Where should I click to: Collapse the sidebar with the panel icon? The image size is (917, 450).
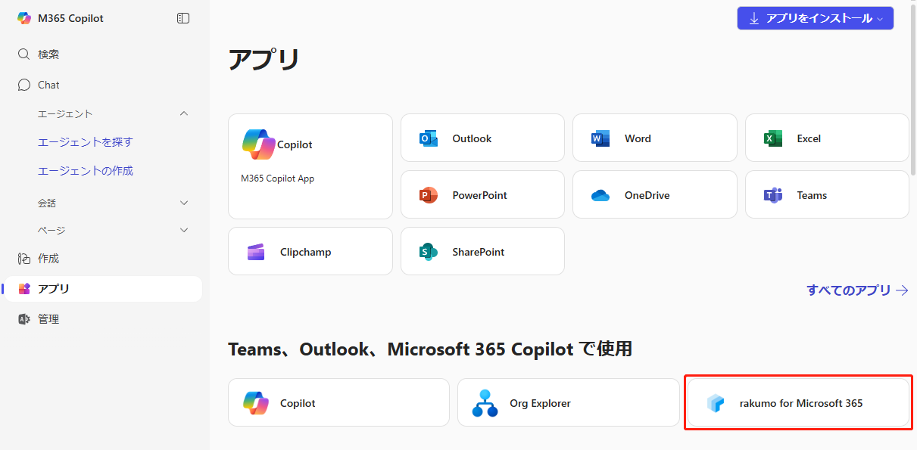coord(183,18)
